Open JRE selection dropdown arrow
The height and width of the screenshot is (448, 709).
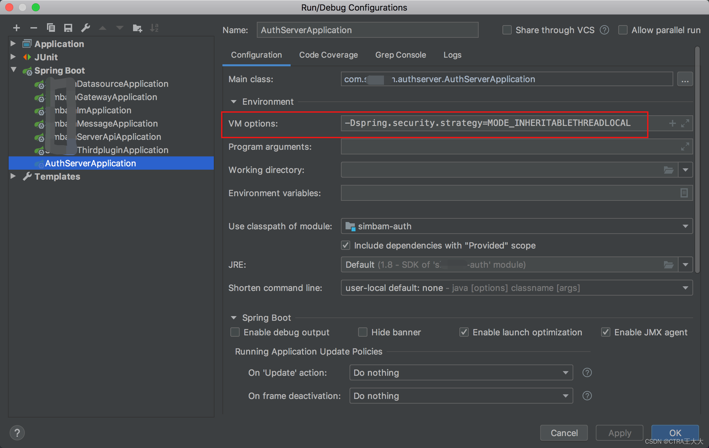[x=685, y=265]
